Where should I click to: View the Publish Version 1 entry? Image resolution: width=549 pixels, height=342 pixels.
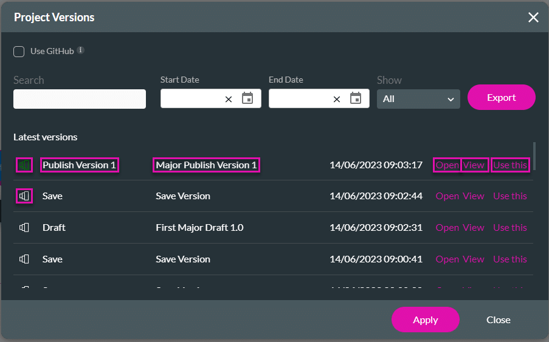tap(474, 165)
